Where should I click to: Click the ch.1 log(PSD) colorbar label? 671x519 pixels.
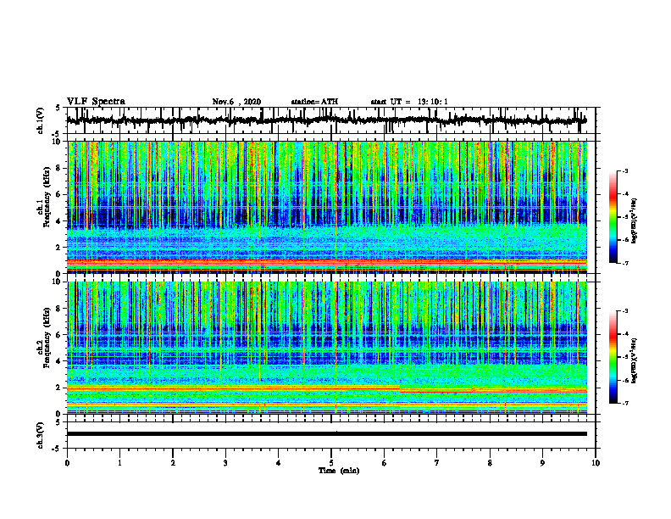635,220
